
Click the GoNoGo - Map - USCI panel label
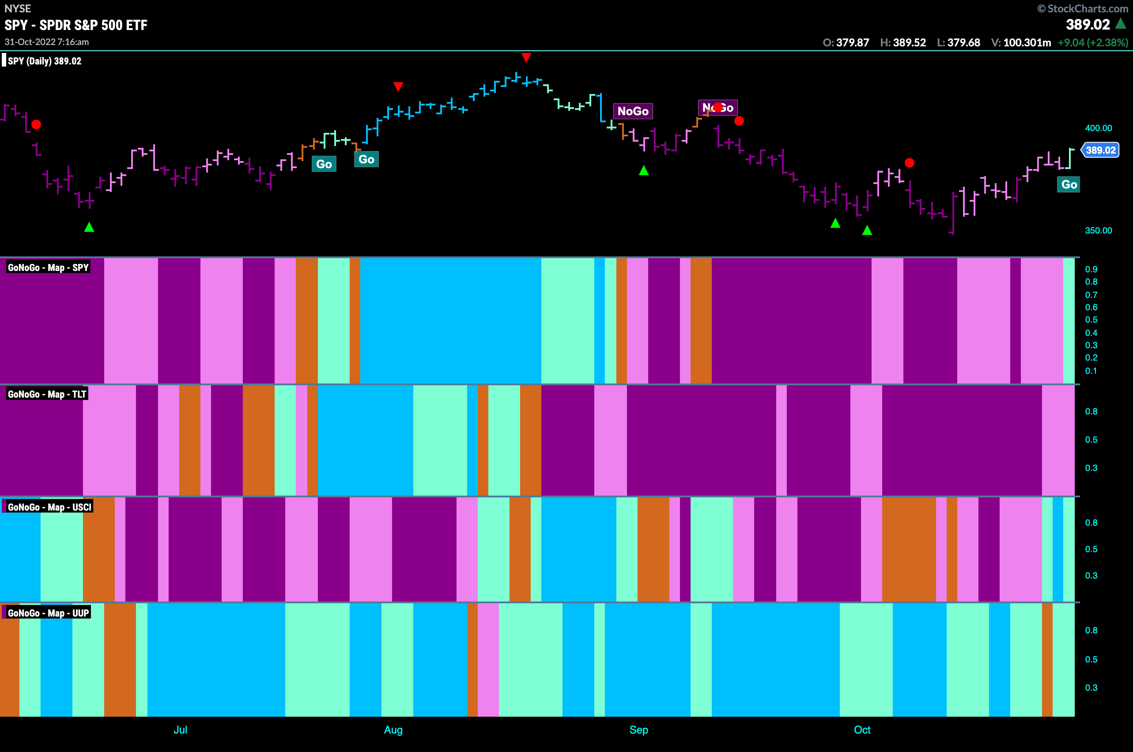click(49, 507)
